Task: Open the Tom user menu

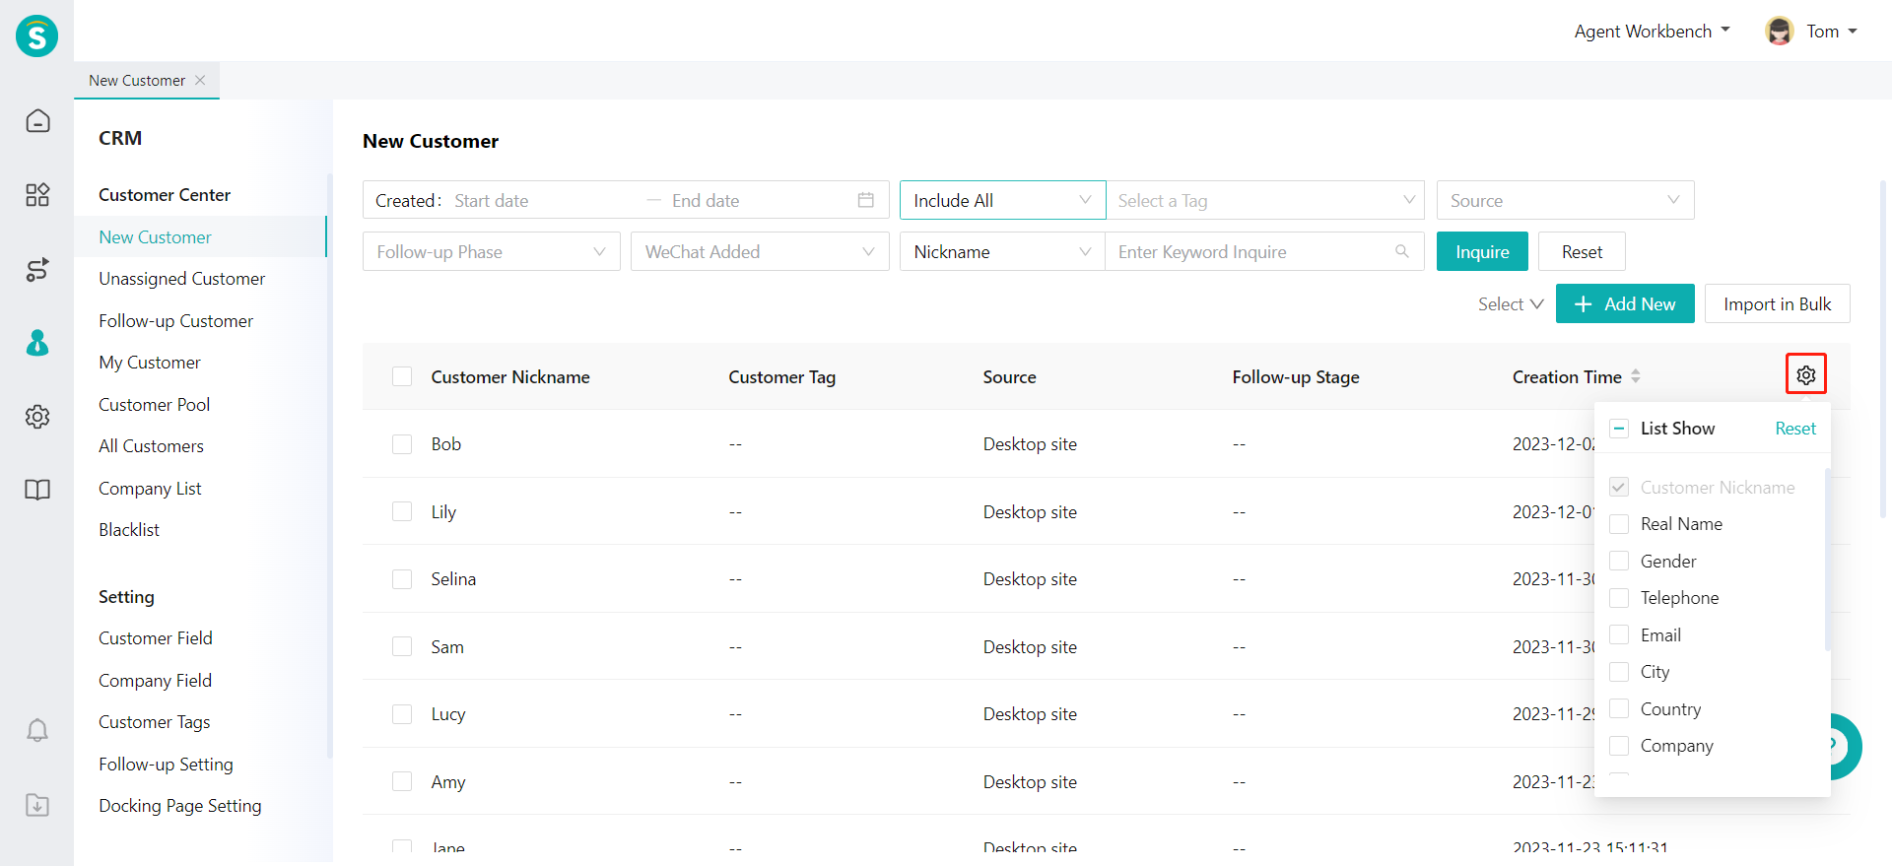Action: pos(1832,31)
